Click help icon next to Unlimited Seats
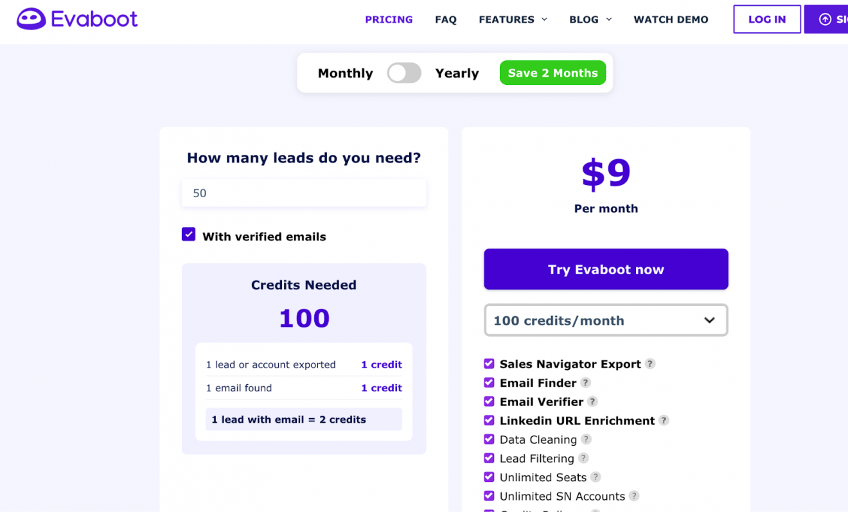This screenshot has height=512, width=848. (x=596, y=477)
